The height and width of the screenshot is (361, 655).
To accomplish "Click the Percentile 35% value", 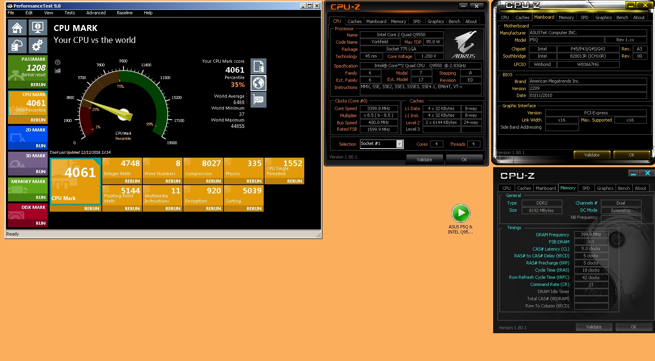I will [x=238, y=85].
